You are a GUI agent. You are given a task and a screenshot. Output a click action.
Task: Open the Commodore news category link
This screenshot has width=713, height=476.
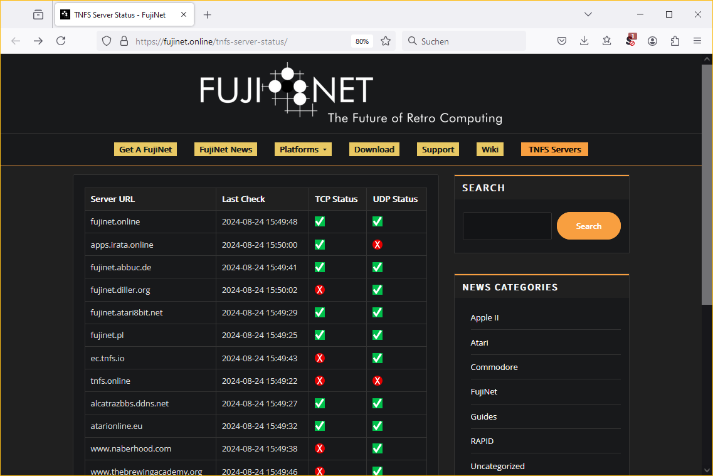(x=494, y=367)
